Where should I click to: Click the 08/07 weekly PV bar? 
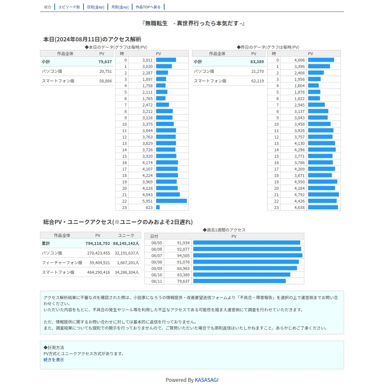[x=248, y=255]
